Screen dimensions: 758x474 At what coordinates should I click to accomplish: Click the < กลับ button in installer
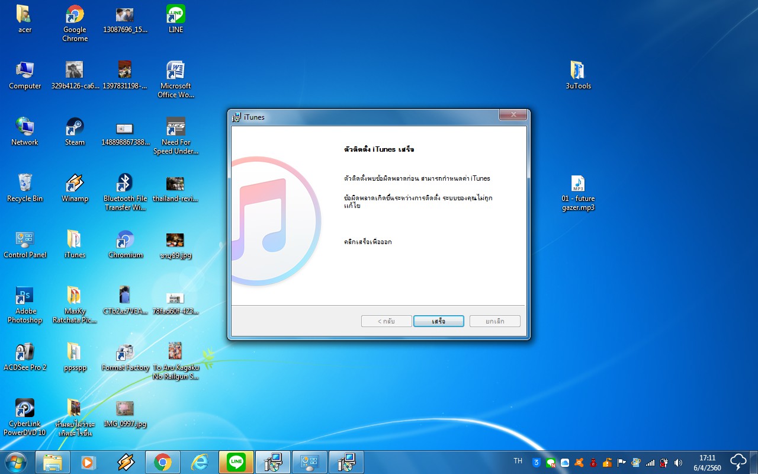pyautogui.click(x=386, y=321)
